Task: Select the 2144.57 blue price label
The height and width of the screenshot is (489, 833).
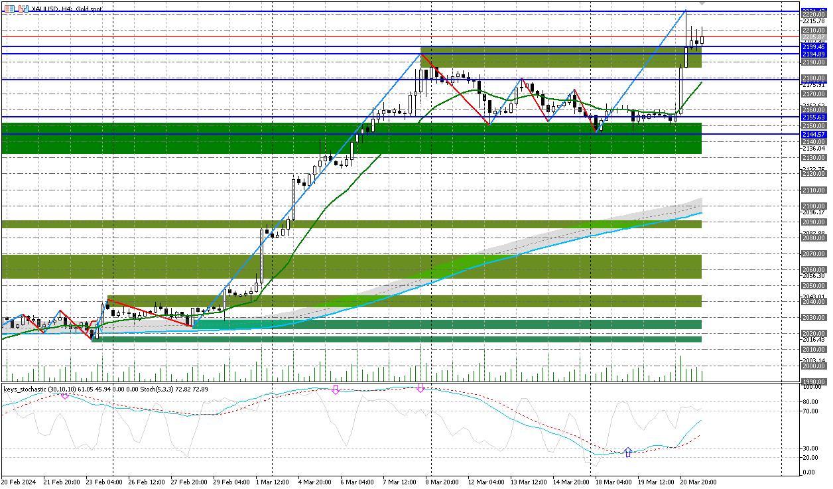Action: [x=813, y=135]
